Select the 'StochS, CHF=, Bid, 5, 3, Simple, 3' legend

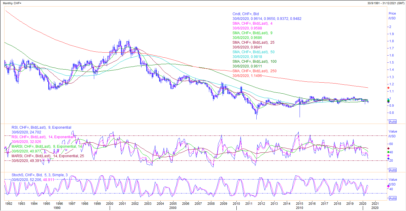pyautogui.click(x=40, y=175)
